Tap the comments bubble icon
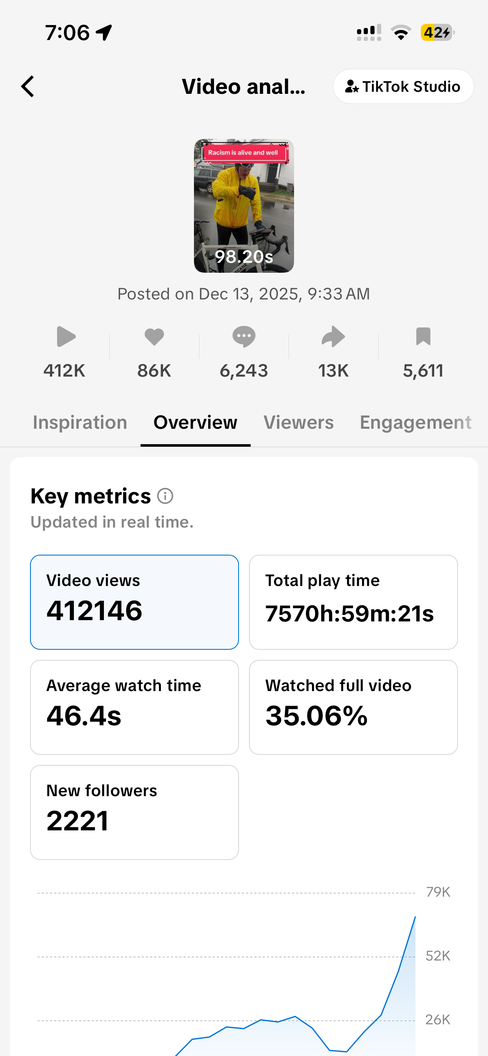 click(244, 337)
